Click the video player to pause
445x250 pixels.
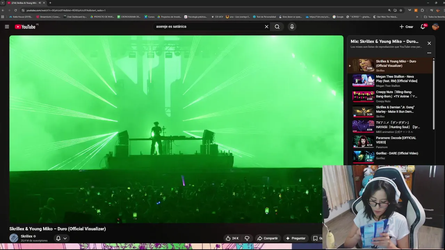tap(176, 129)
